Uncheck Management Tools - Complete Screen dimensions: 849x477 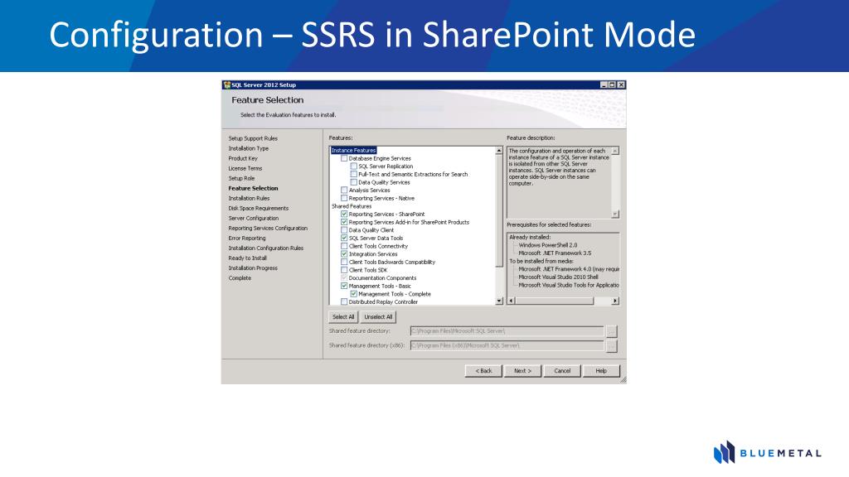click(x=354, y=294)
